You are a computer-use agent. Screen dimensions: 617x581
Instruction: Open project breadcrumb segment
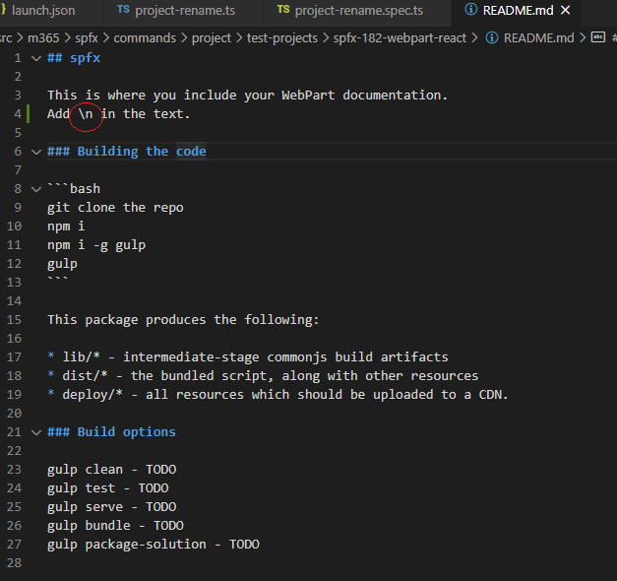point(212,38)
